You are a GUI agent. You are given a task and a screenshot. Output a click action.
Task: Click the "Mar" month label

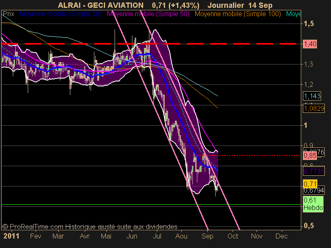tap(58, 236)
